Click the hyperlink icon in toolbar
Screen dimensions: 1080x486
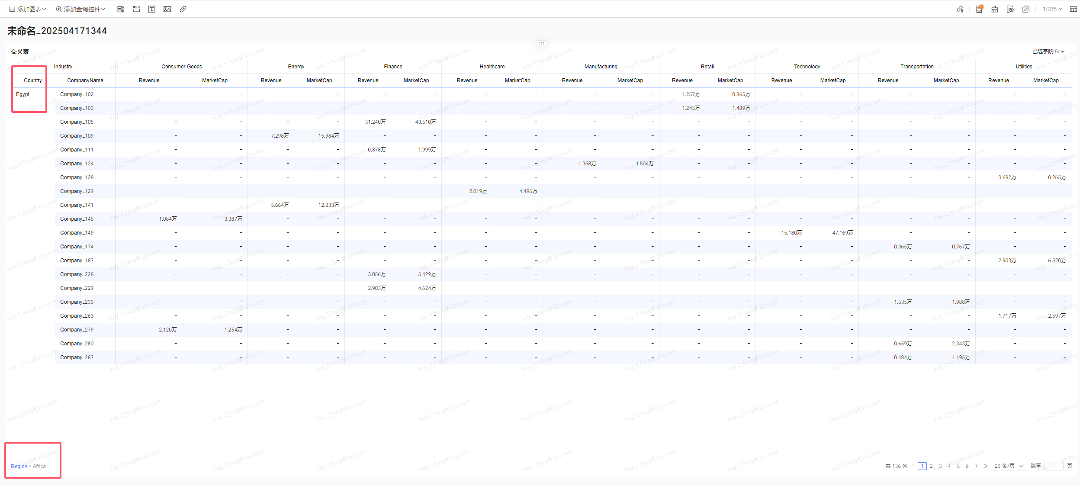tap(183, 9)
